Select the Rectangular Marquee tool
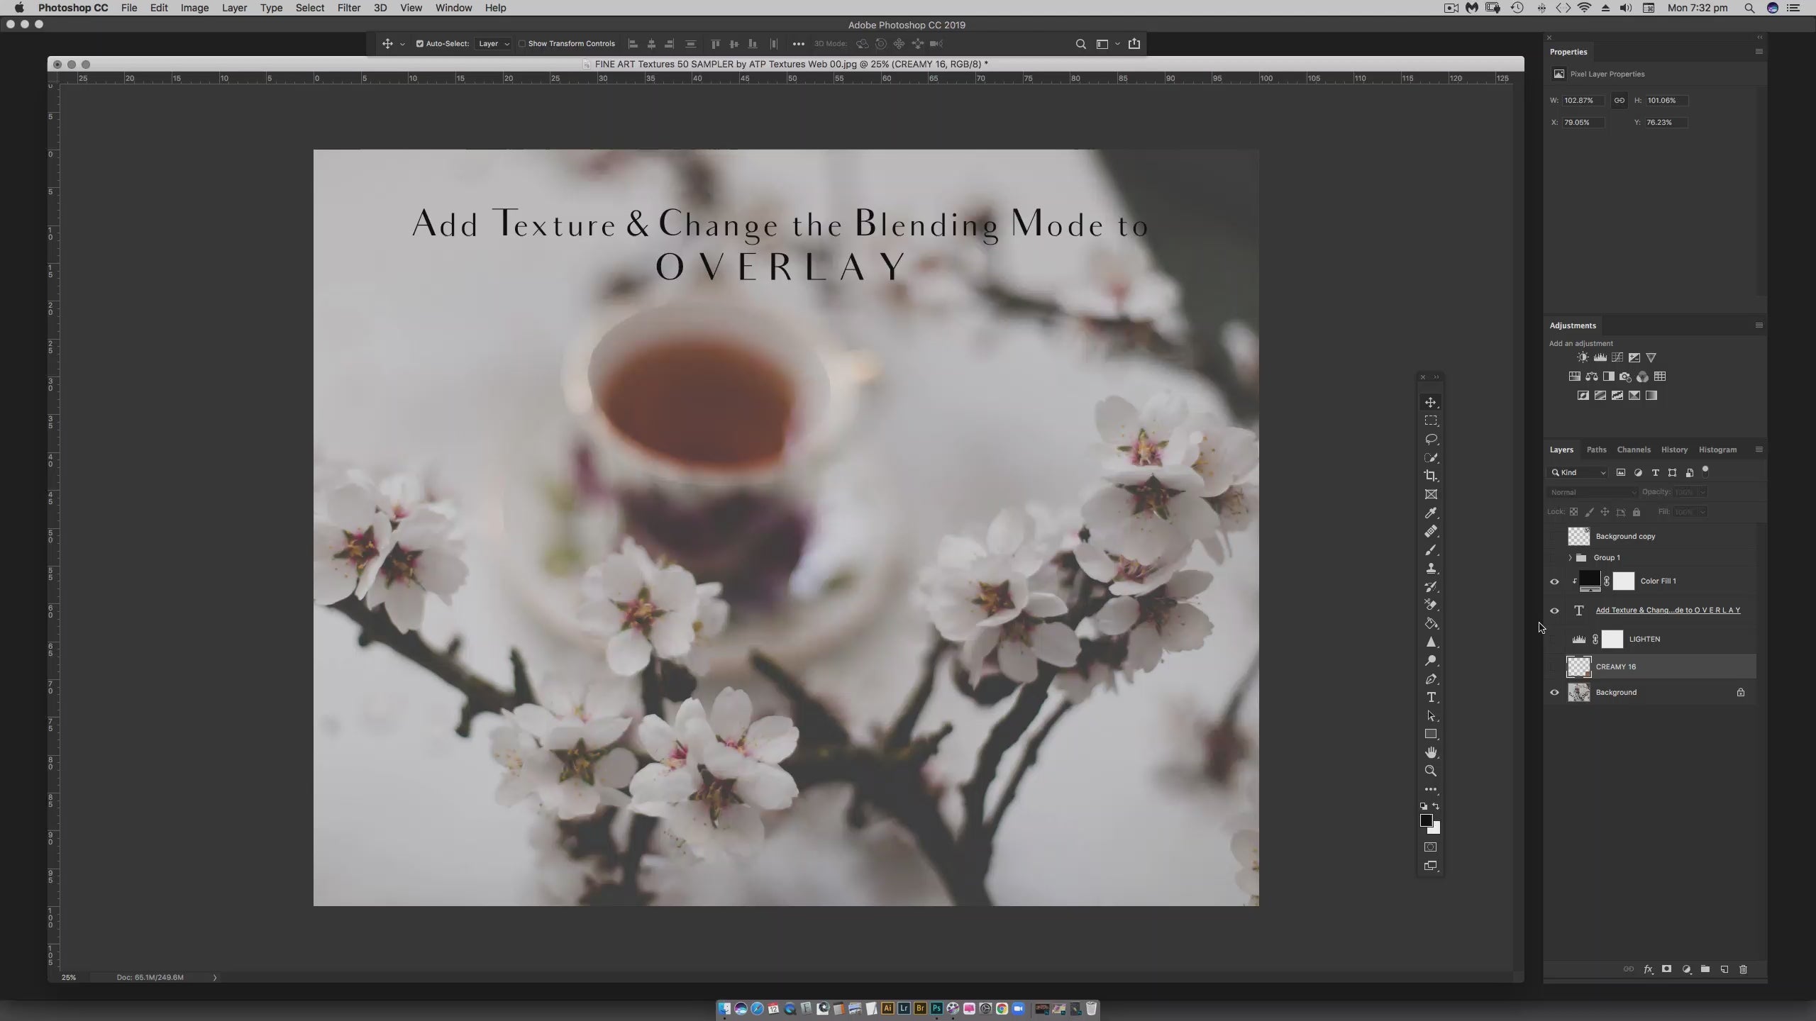 (x=1431, y=420)
